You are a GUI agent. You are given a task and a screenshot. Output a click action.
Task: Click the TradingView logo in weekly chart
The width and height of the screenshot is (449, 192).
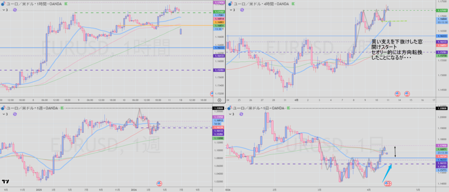(6, 182)
